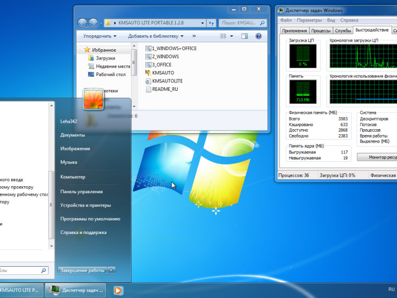Click the navigation pane scroll down arrow
The width and height of the screenshot is (397, 298).
pyautogui.click(x=134, y=106)
